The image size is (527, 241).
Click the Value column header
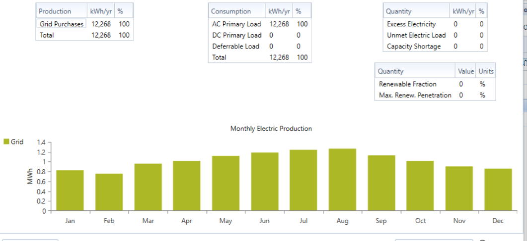465,71
